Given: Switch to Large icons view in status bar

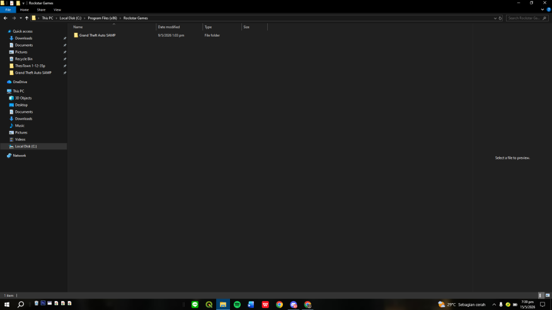Looking at the screenshot, I should coord(548,296).
